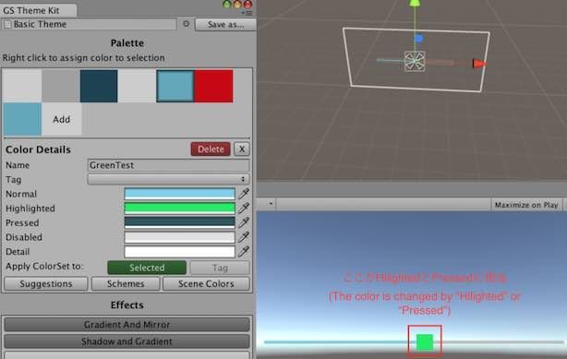Select green Y-axis arrow gizmo
This screenshot has height=359, width=567.
(415, 4)
